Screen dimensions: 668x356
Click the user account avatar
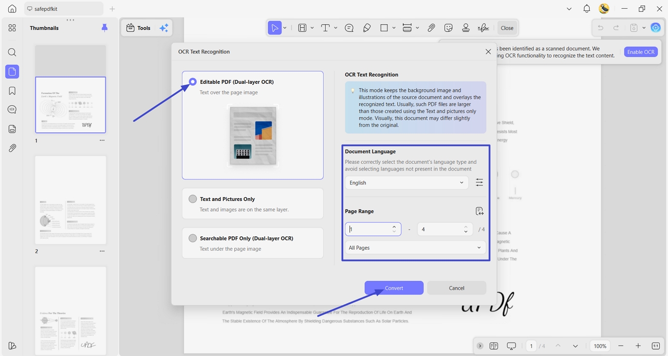(x=604, y=9)
